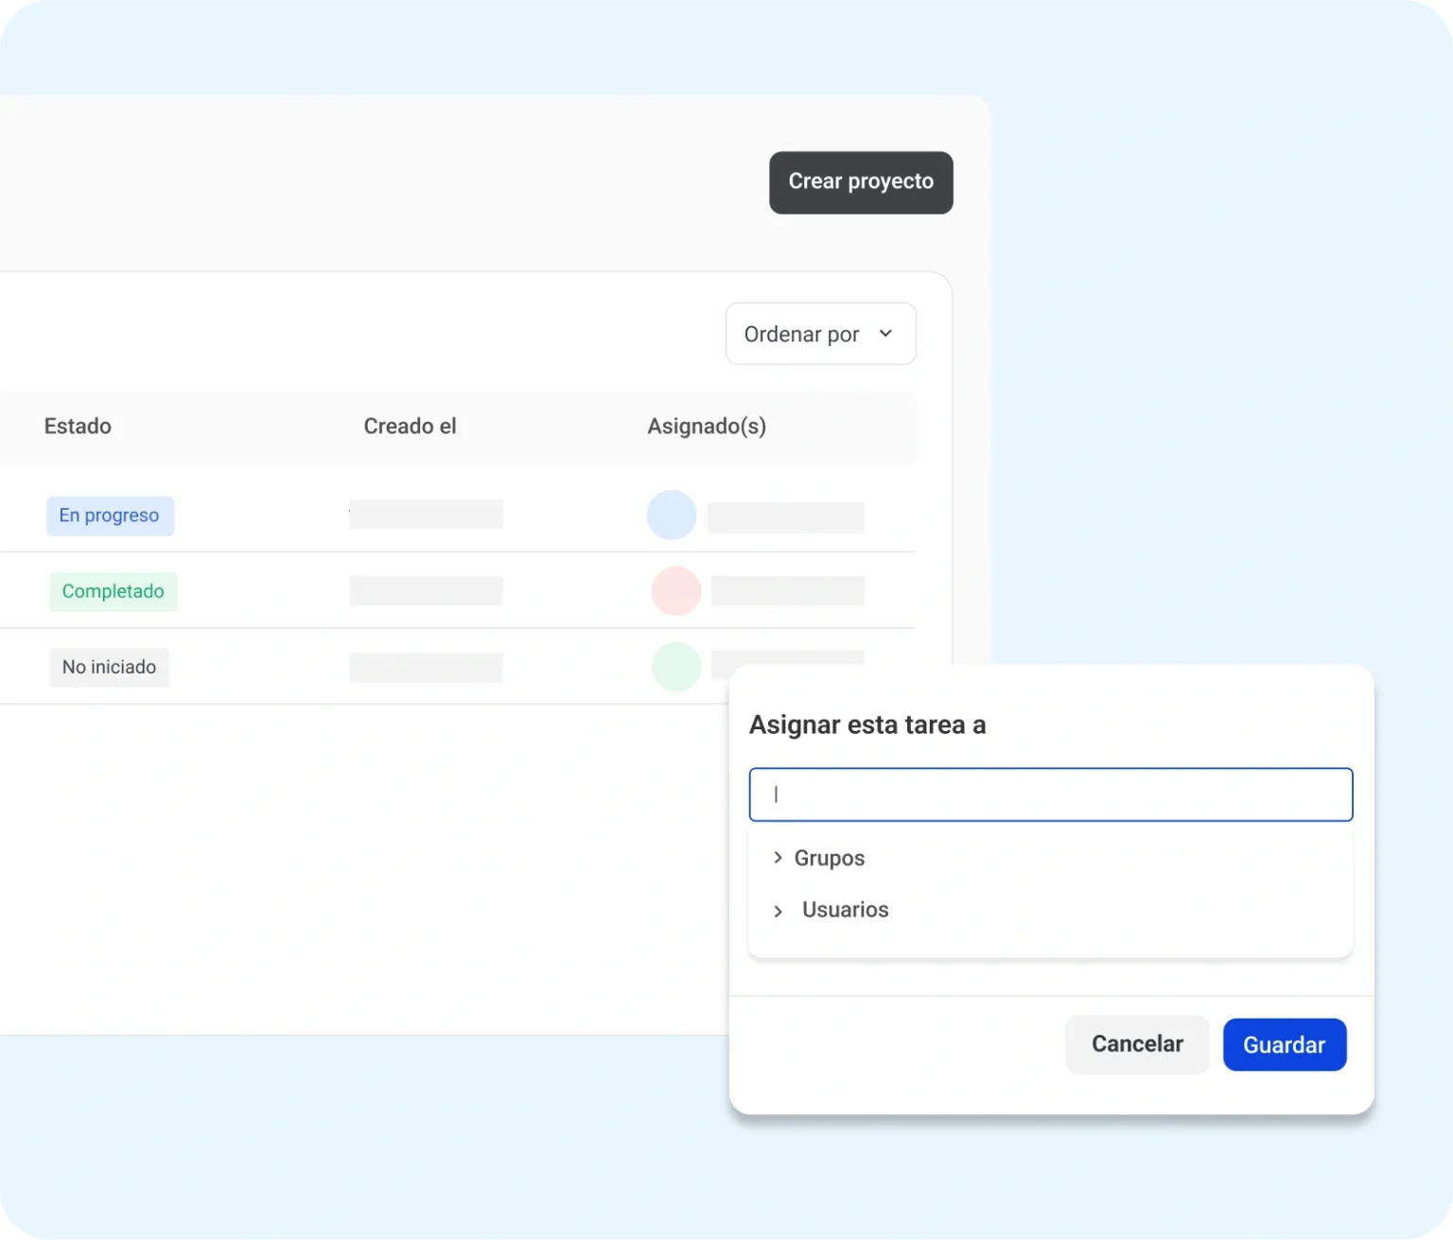Open the Ordenar por dropdown

(819, 334)
